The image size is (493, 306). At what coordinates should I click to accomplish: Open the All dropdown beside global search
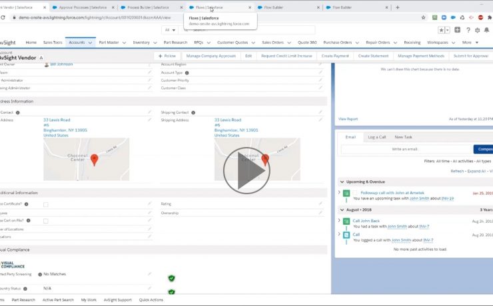(170, 30)
